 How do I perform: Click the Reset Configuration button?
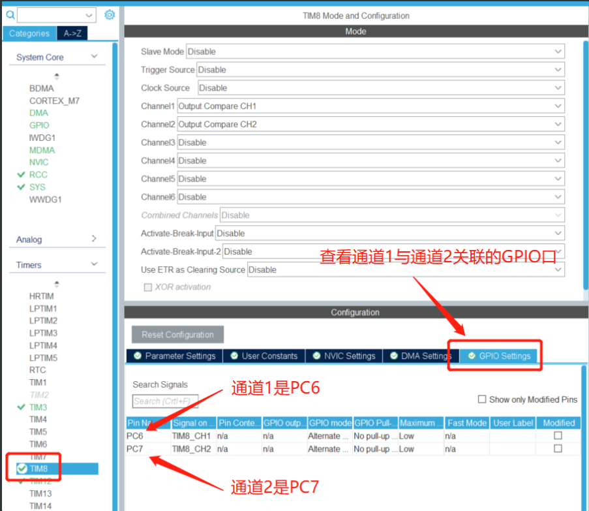(x=177, y=335)
